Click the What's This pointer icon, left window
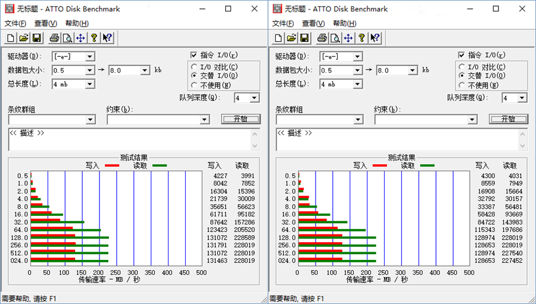The image size is (536, 304). (x=107, y=38)
